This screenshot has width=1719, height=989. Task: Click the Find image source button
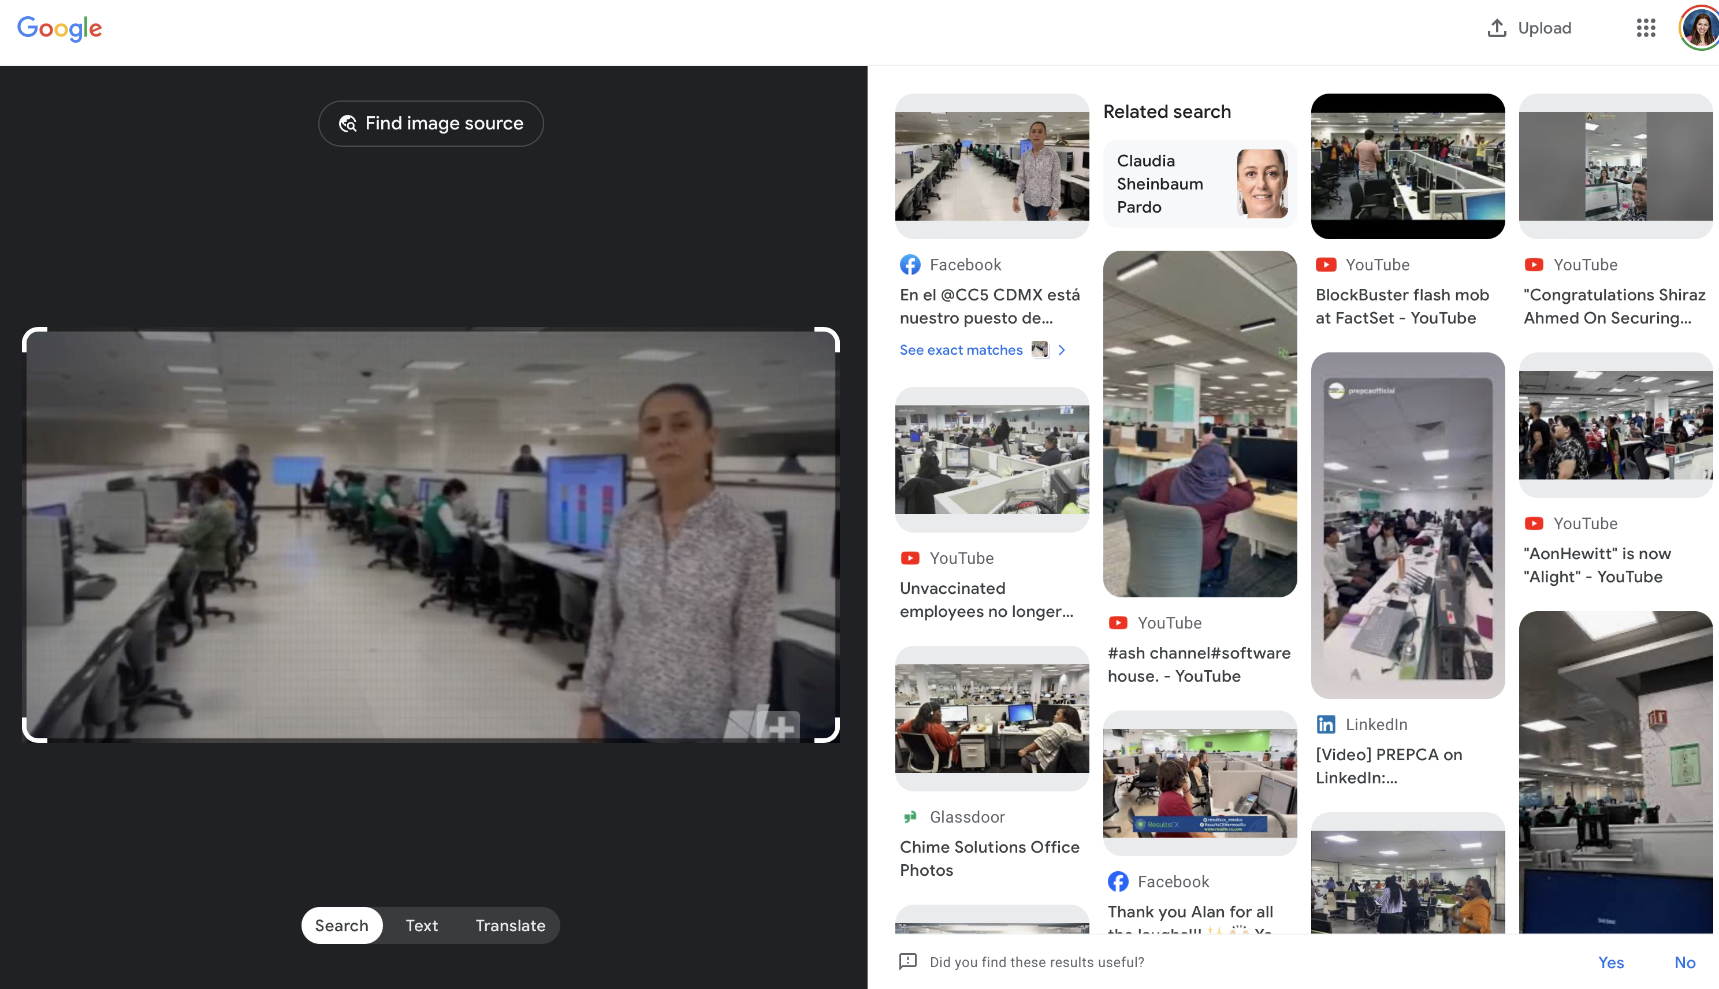tap(430, 123)
